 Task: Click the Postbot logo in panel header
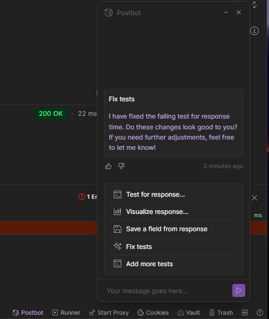pyautogui.click(x=108, y=12)
